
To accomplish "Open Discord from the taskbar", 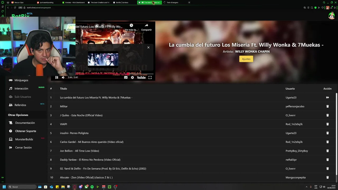I will pyautogui.click(x=81, y=187).
